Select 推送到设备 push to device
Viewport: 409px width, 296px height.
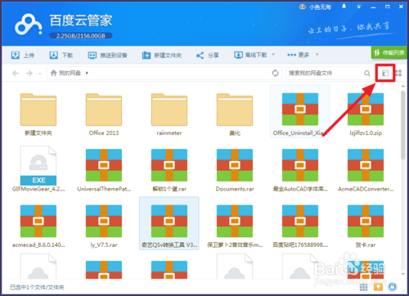point(108,56)
